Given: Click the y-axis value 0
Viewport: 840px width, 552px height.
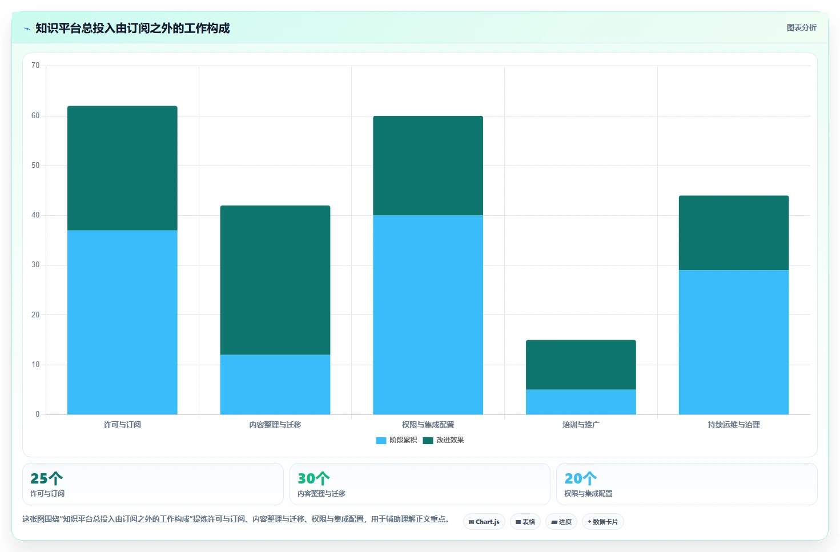Looking at the screenshot, I should [x=38, y=414].
